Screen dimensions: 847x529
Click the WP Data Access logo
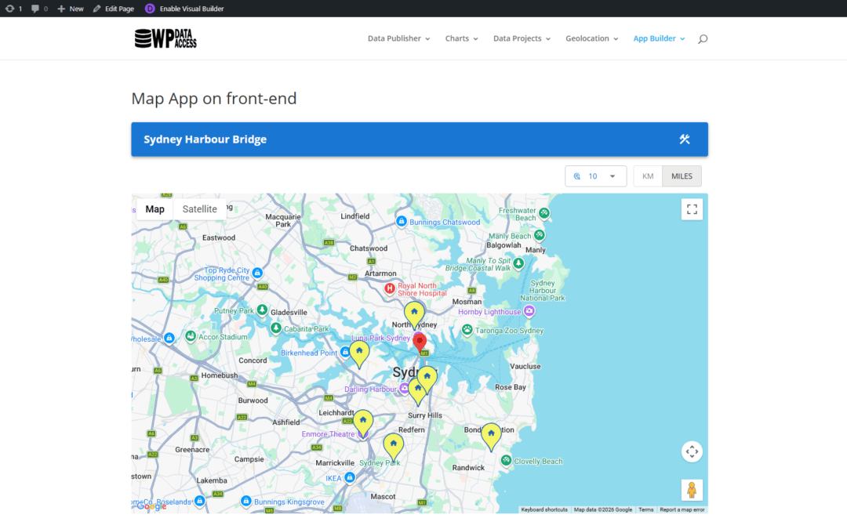tap(165, 38)
